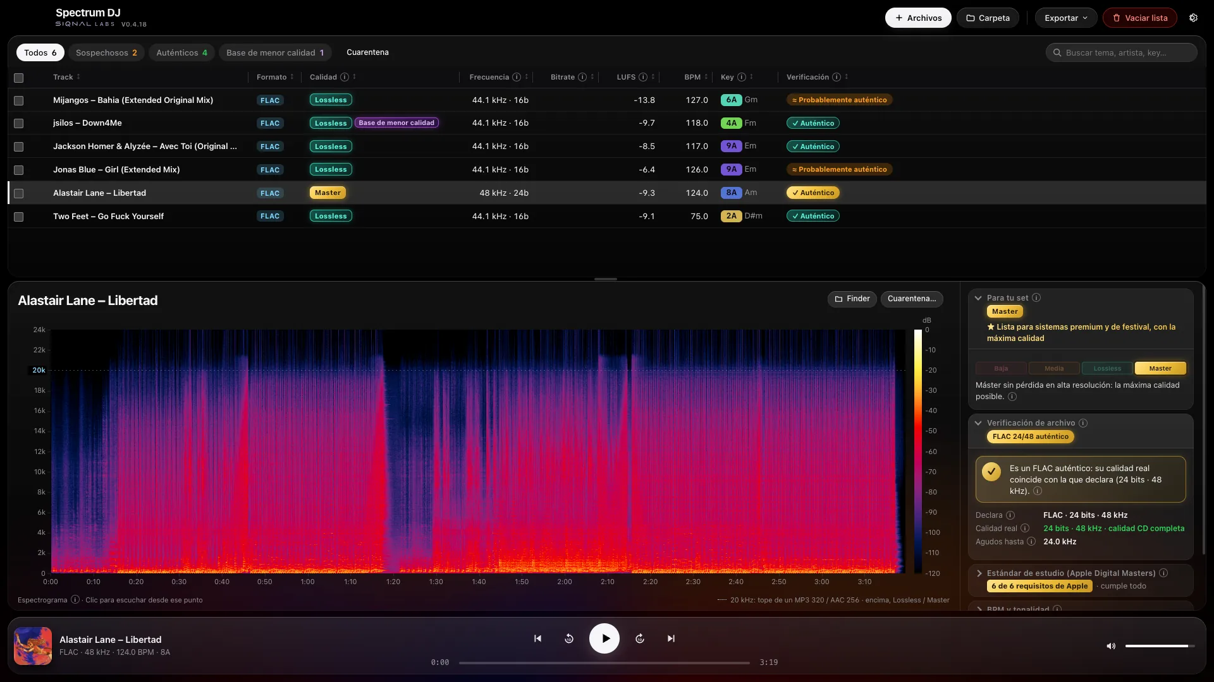Seek along the playback progress bar
Image resolution: width=1214 pixels, height=682 pixels.
point(604,663)
